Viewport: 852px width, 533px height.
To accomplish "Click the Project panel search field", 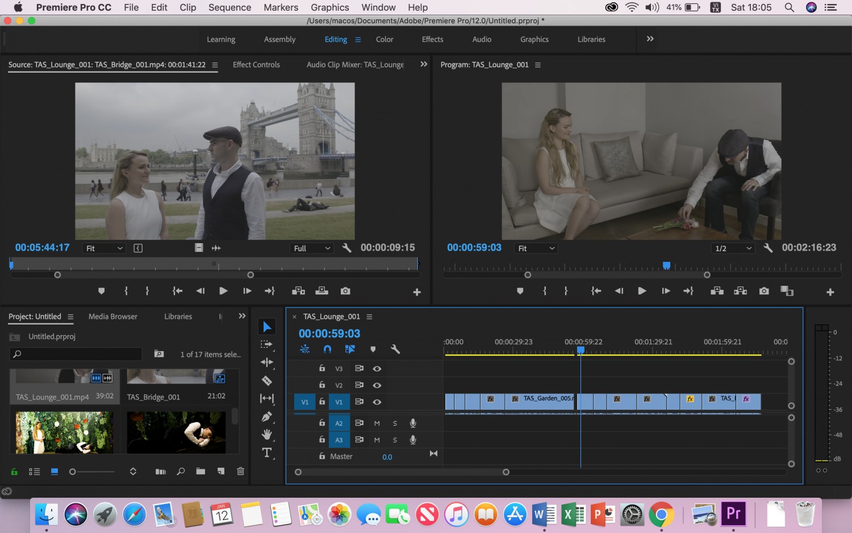I will pos(76,354).
